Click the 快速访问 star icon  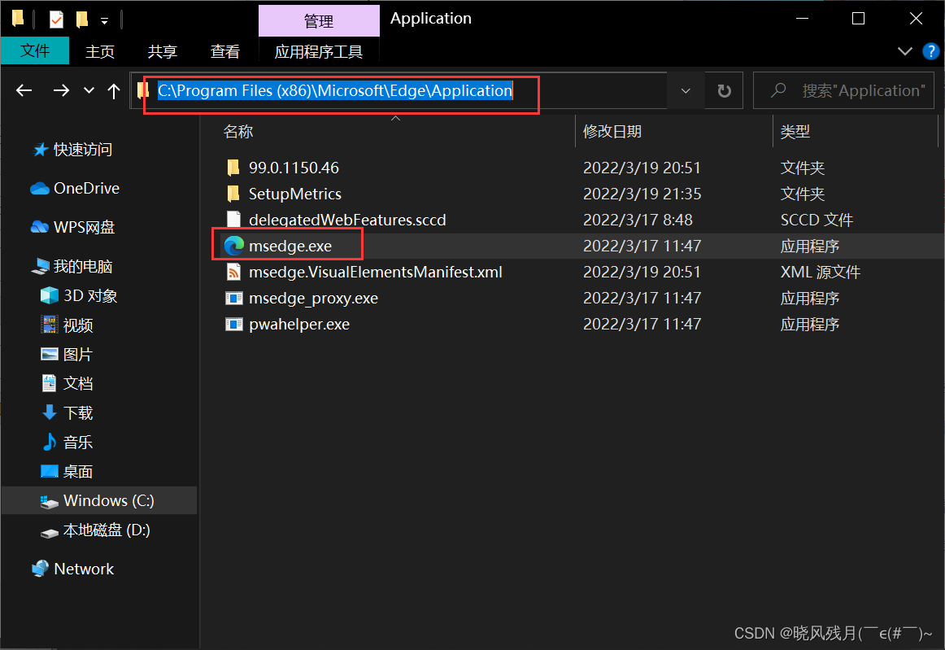coord(40,149)
